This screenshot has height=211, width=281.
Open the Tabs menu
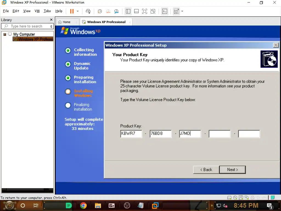[47, 11]
